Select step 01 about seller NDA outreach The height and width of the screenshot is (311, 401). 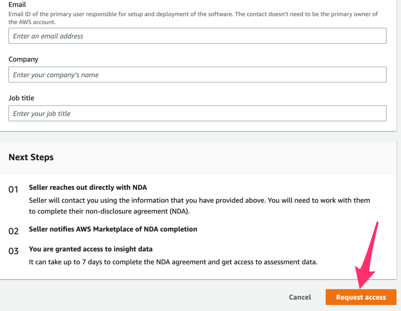(x=88, y=187)
